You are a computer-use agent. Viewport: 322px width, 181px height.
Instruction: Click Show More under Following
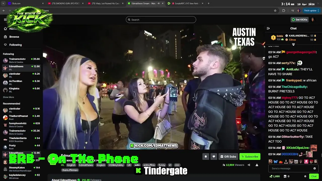pos(8,97)
